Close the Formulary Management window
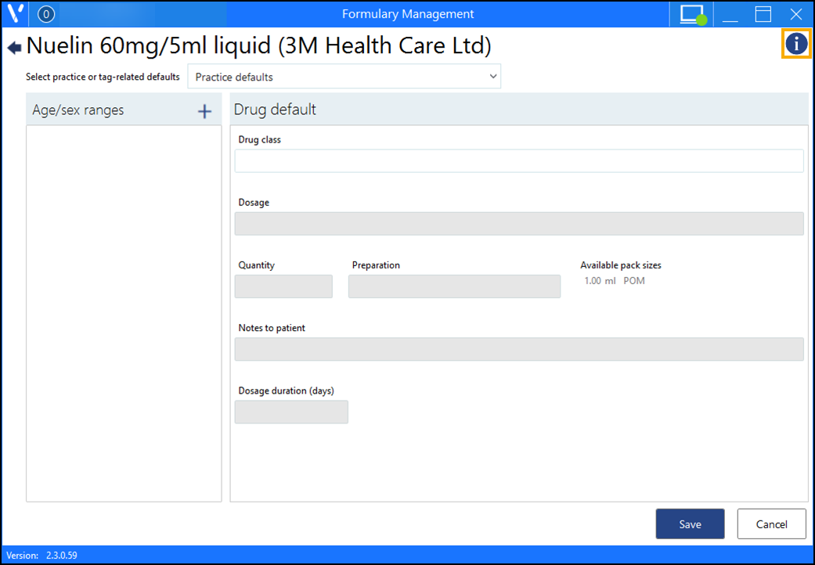Screen dimensions: 815x565 click(x=795, y=14)
